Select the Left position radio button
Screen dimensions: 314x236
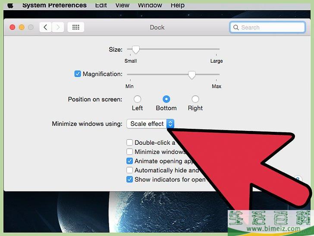coord(137,99)
